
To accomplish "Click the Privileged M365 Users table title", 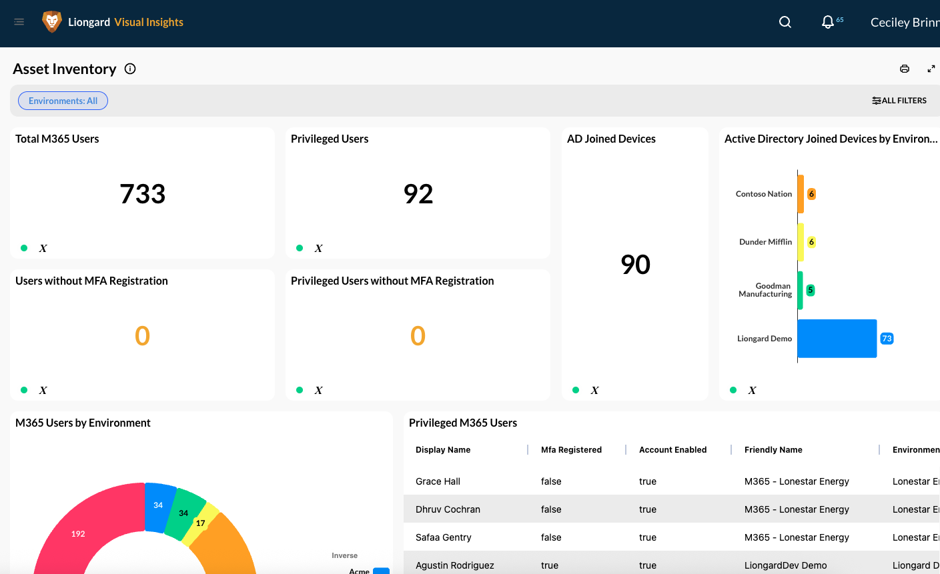I will click(x=463, y=423).
